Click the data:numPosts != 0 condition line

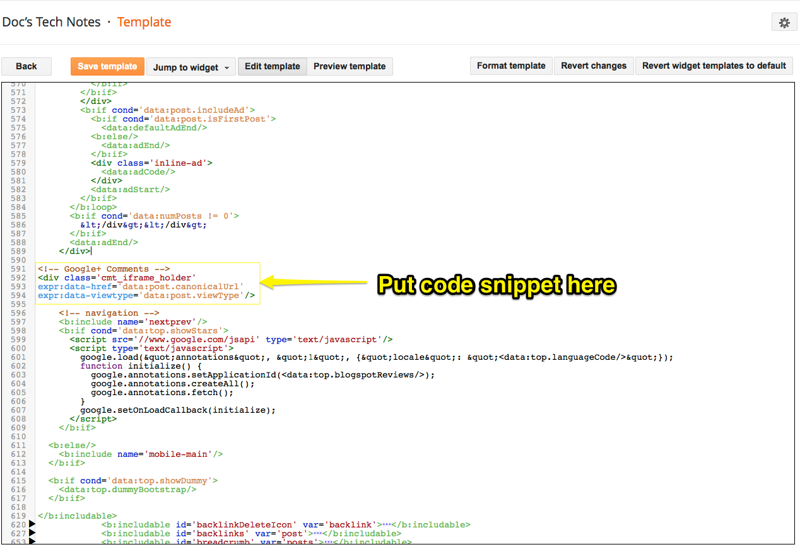coord(154,216)
